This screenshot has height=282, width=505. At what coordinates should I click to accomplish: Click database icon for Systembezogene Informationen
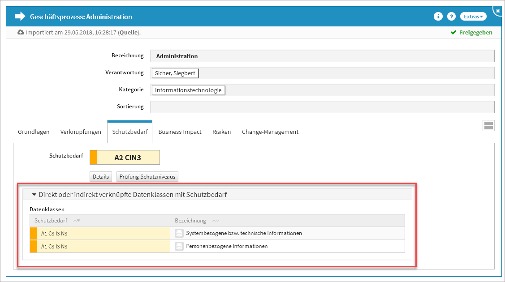(x=179, y=233)
